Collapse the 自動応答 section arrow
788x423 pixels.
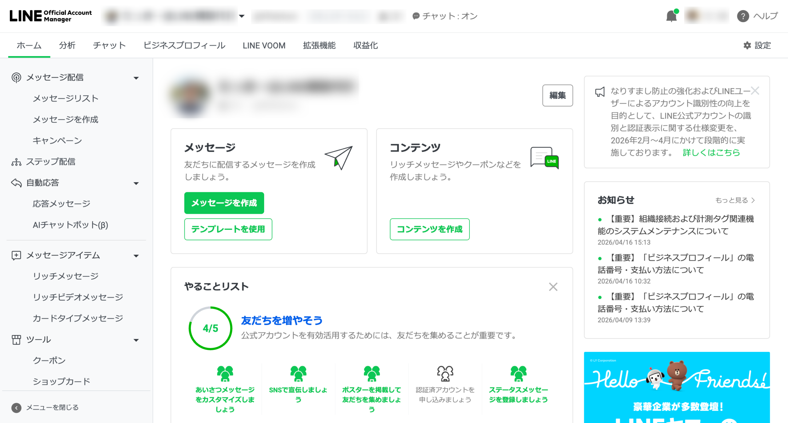pyautogui.click(x=136, y=183)
